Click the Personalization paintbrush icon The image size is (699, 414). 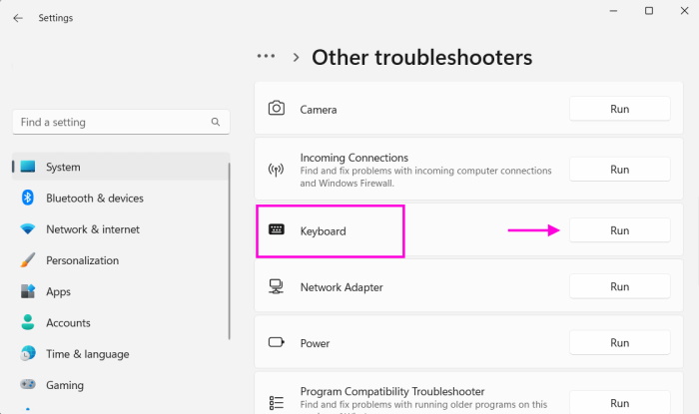[x=28, y=260]
